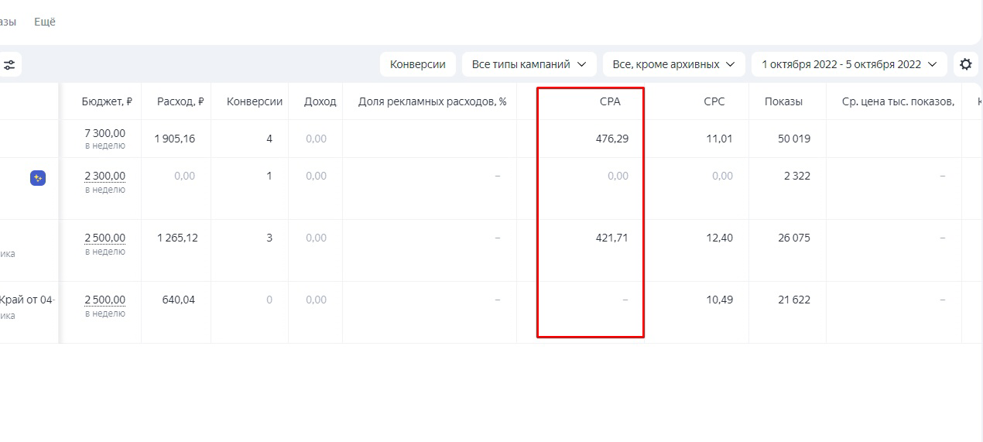
Task: Sort by the Показы column header
Action: click(783, 101)
